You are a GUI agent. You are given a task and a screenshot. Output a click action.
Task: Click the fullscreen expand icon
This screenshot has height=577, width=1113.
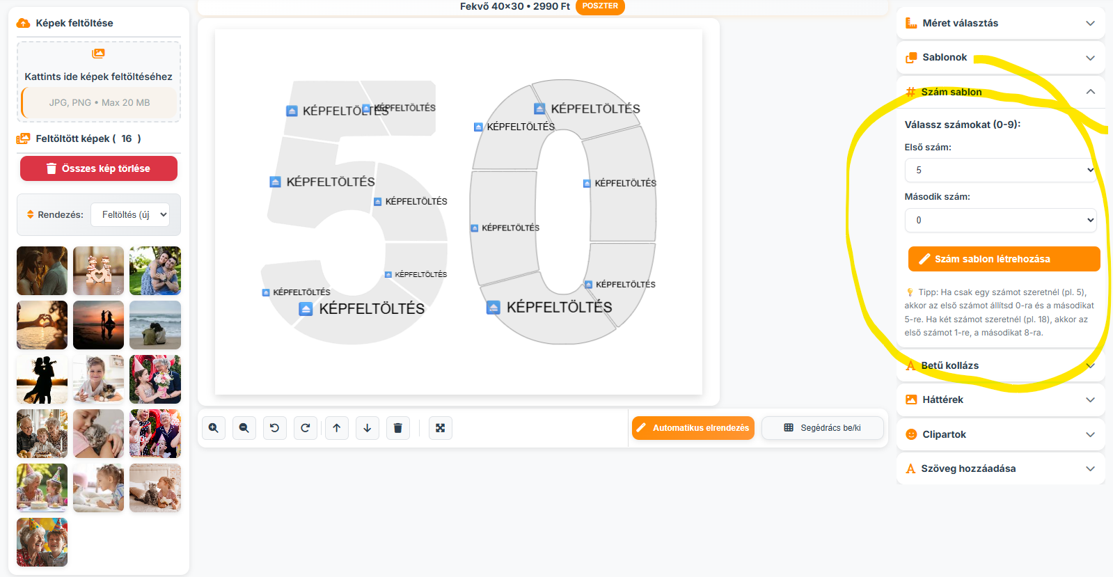pos(441,428)
